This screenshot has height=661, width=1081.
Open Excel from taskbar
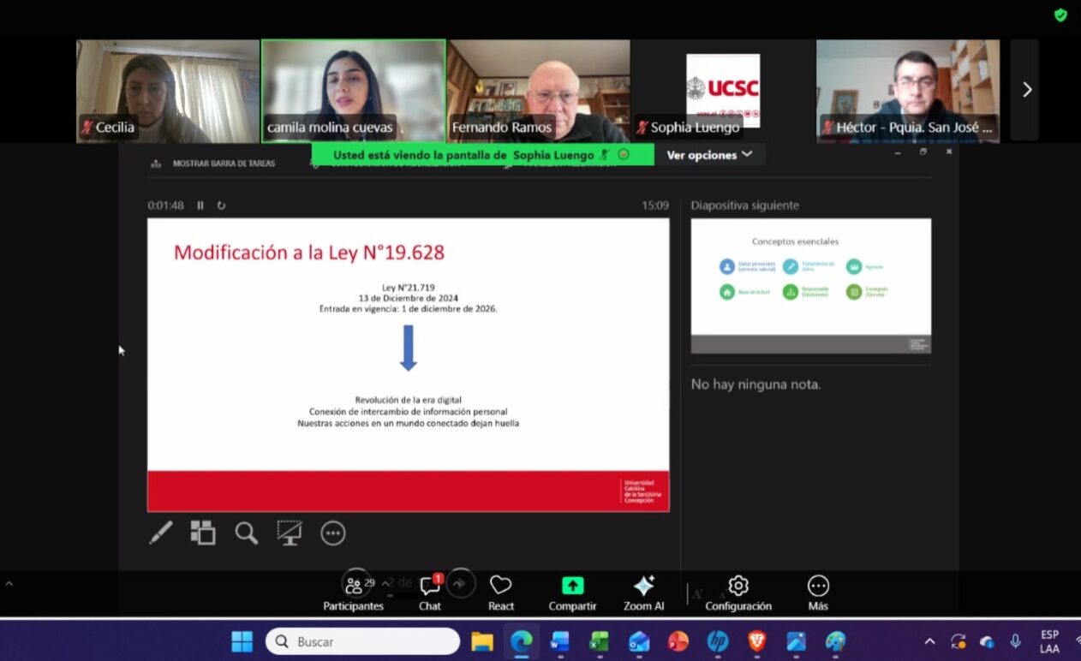point(599,641)
